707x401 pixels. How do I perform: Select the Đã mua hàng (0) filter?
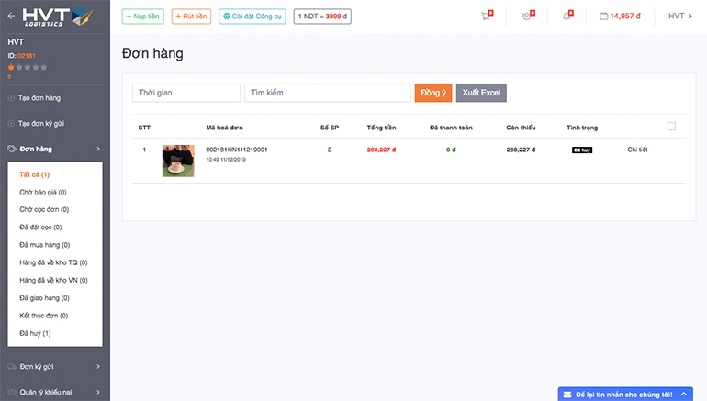[x=45, y=245]
